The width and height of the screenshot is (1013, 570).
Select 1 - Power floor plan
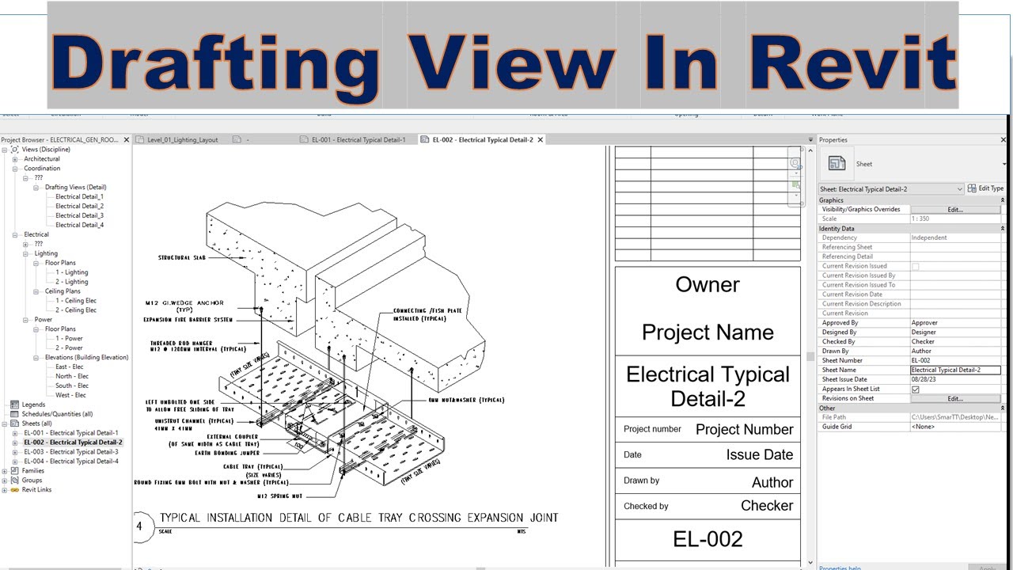pos(69,339)
